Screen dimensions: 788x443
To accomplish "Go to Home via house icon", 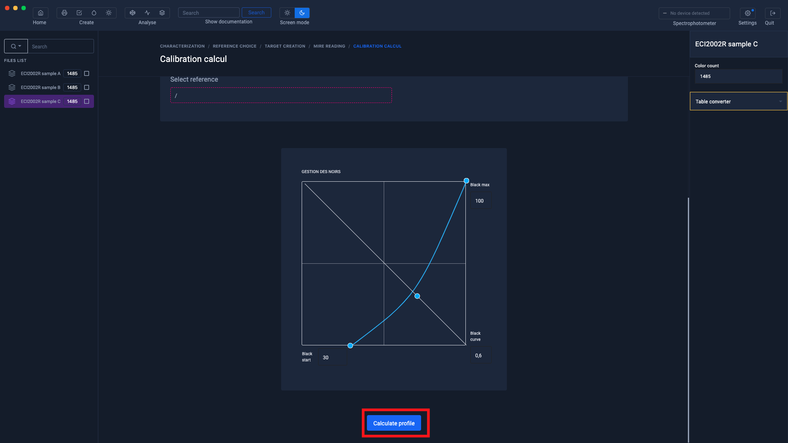I will (40, 13).
